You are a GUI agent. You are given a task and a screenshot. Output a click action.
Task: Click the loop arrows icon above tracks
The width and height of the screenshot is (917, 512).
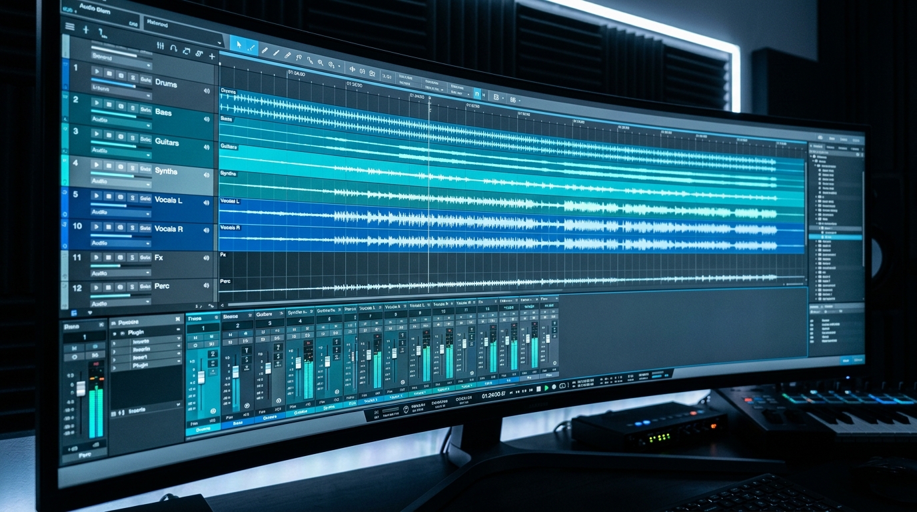coord(186,51)
